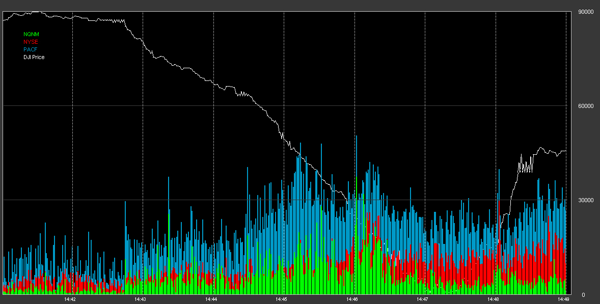Click the 60000 y-axis label
The width and height of the screenshot is (600, 304).
click(x=586, y=106)
